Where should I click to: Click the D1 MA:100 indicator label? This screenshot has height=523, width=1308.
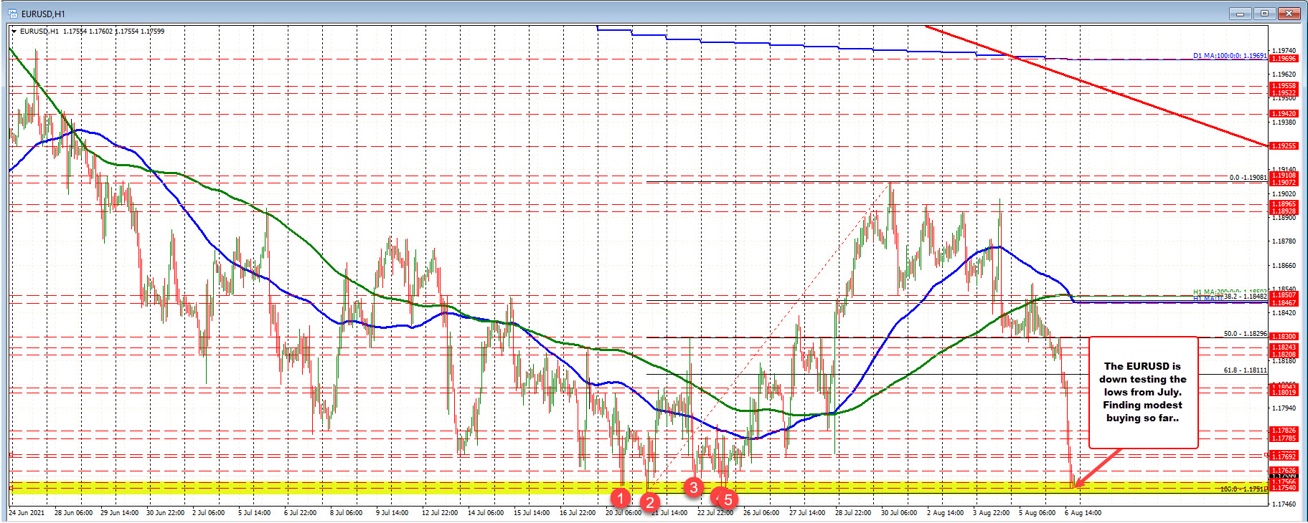point(1229,55)
